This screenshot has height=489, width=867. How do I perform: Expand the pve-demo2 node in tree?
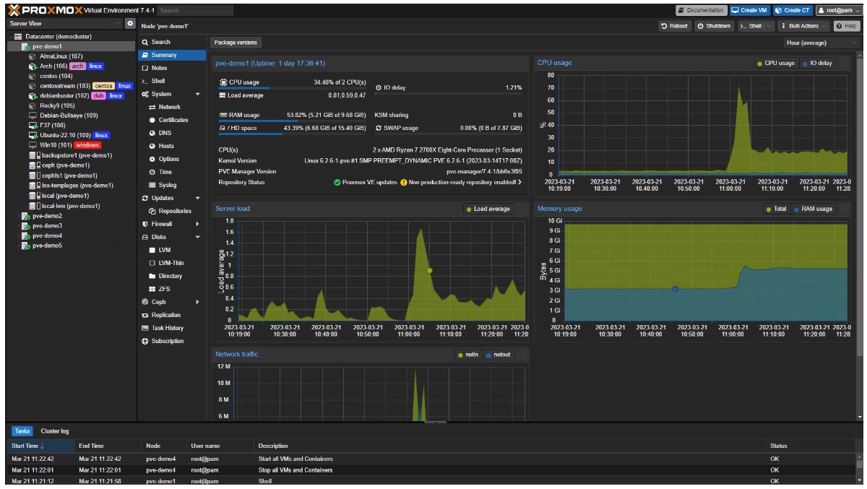coord(17,216)
